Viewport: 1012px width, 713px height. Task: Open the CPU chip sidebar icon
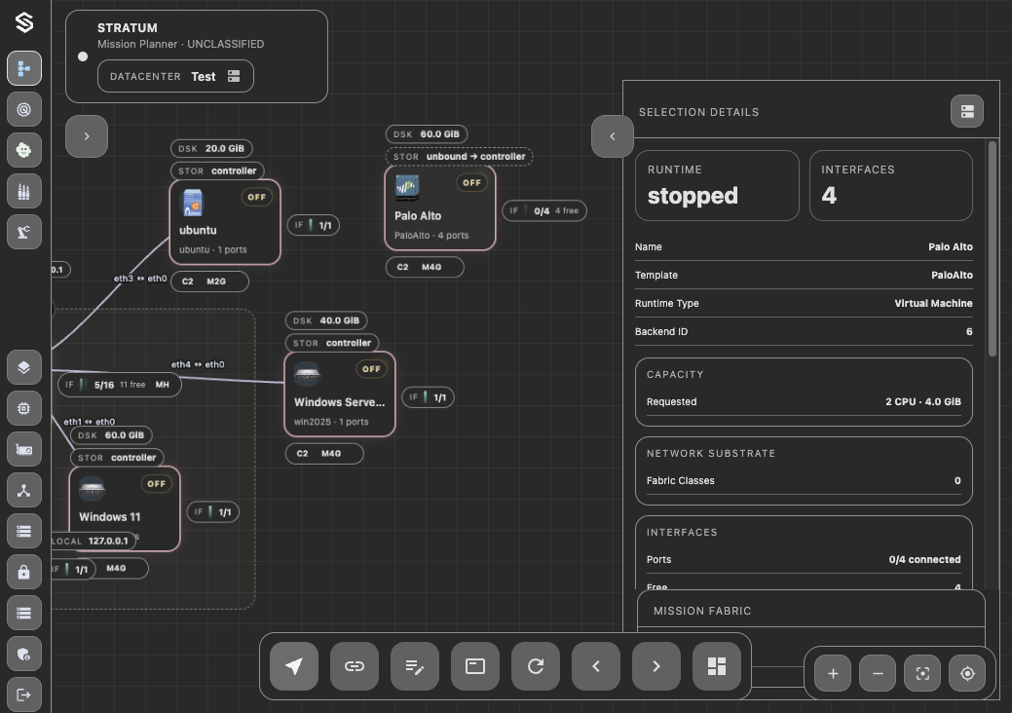24,408
